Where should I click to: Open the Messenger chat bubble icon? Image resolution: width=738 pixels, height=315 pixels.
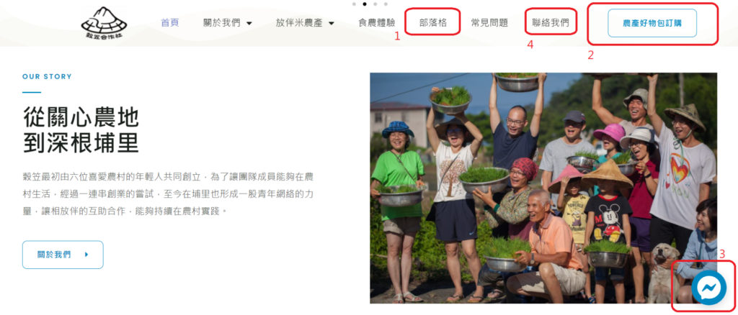coord(708,288)
